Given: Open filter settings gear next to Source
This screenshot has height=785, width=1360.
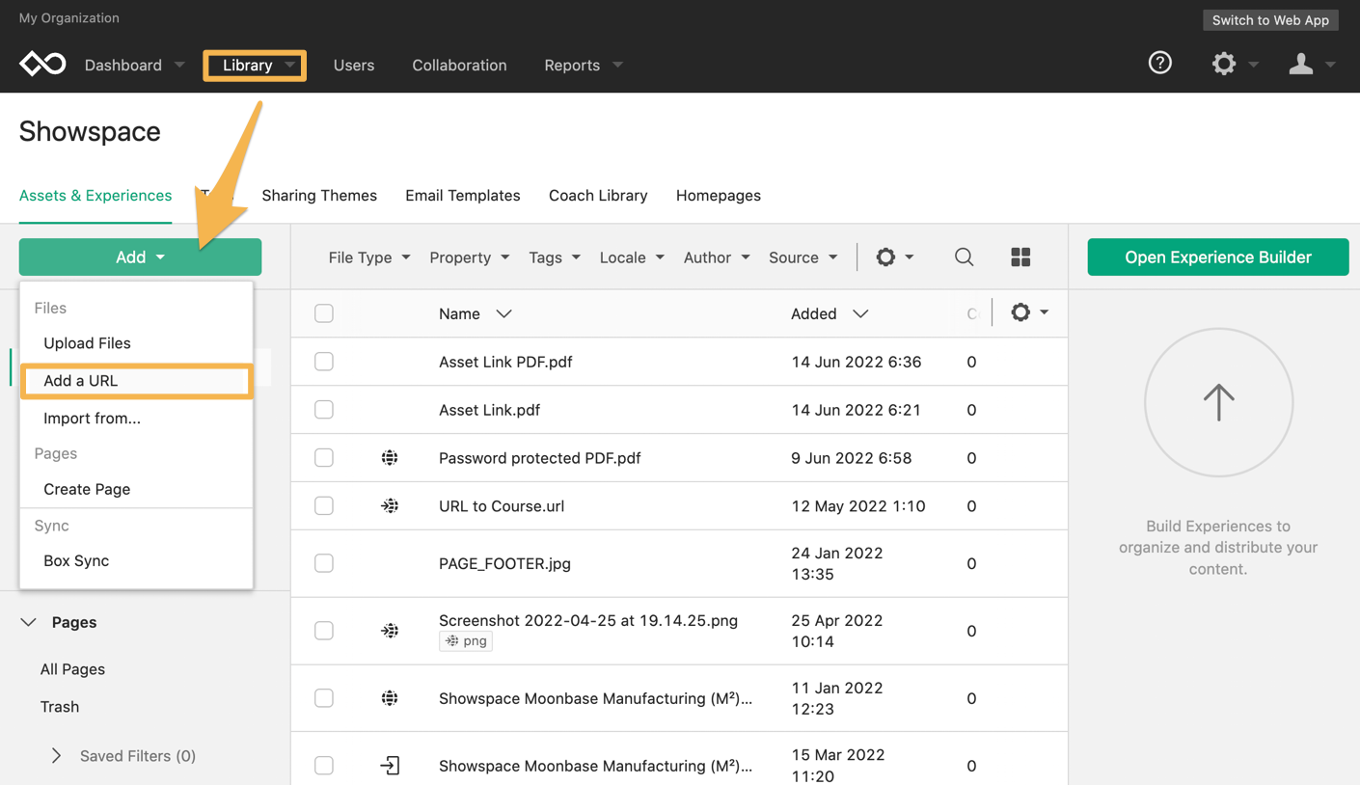Looking at the screenshot, I should pos(885,257).
